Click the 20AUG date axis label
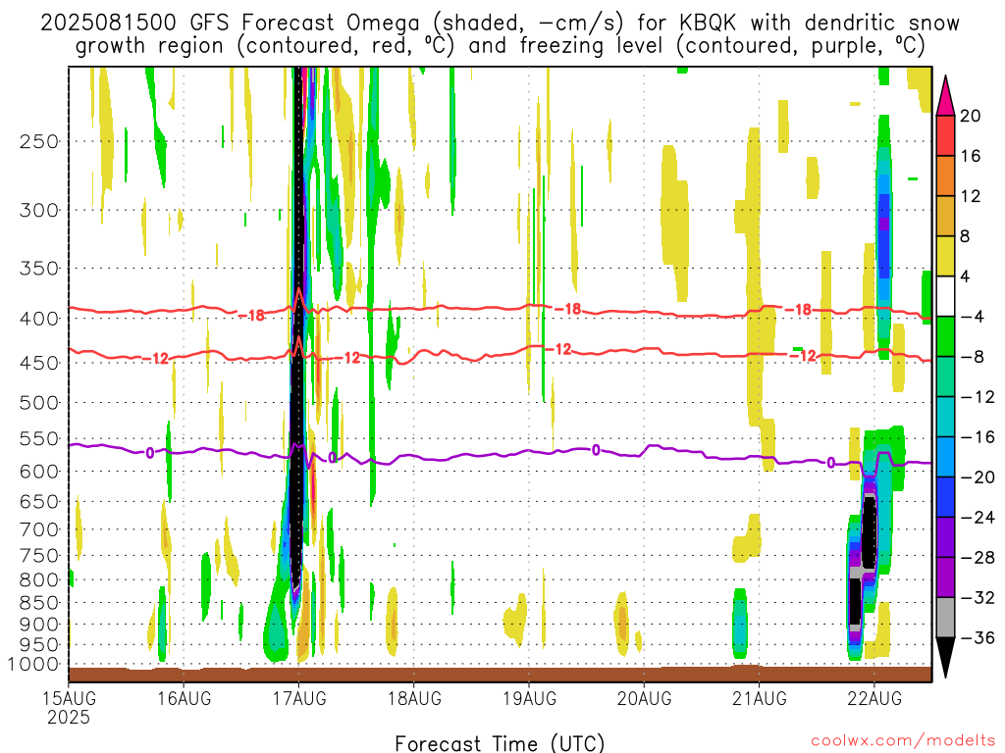1005x753 pixels. [x=644, y=698]
